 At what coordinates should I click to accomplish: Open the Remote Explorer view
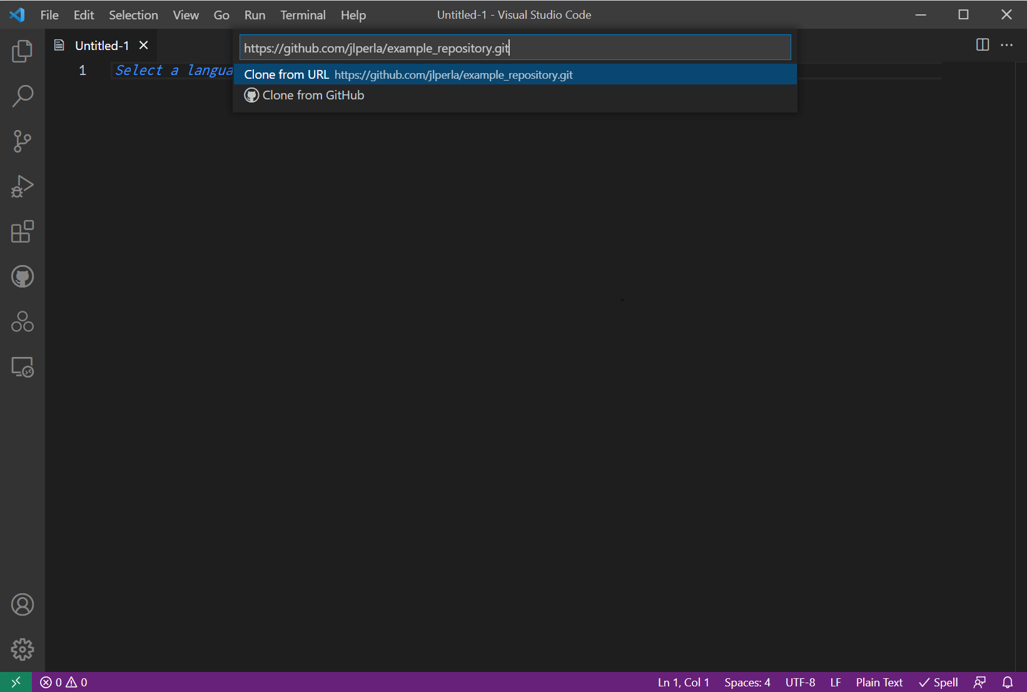23,367
